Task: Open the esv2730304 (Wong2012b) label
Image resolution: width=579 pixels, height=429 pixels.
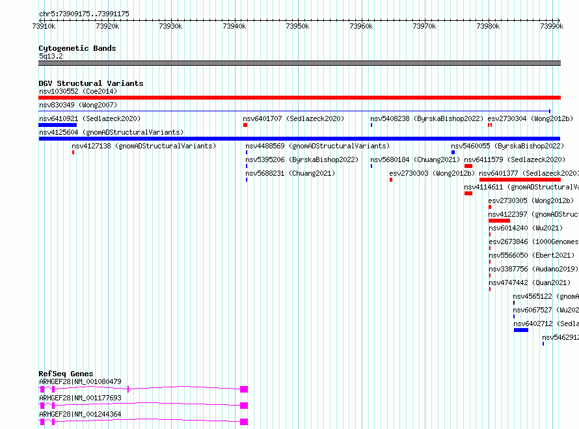Action: (530, 118)
